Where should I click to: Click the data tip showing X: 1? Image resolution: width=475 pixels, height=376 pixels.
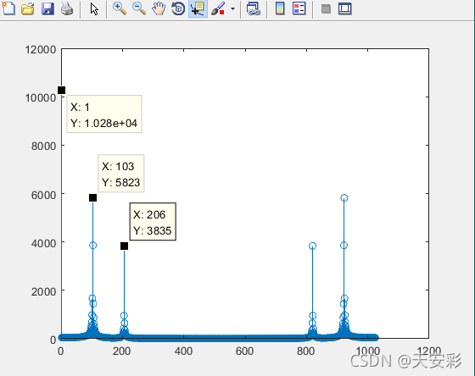tap(104, 114)
